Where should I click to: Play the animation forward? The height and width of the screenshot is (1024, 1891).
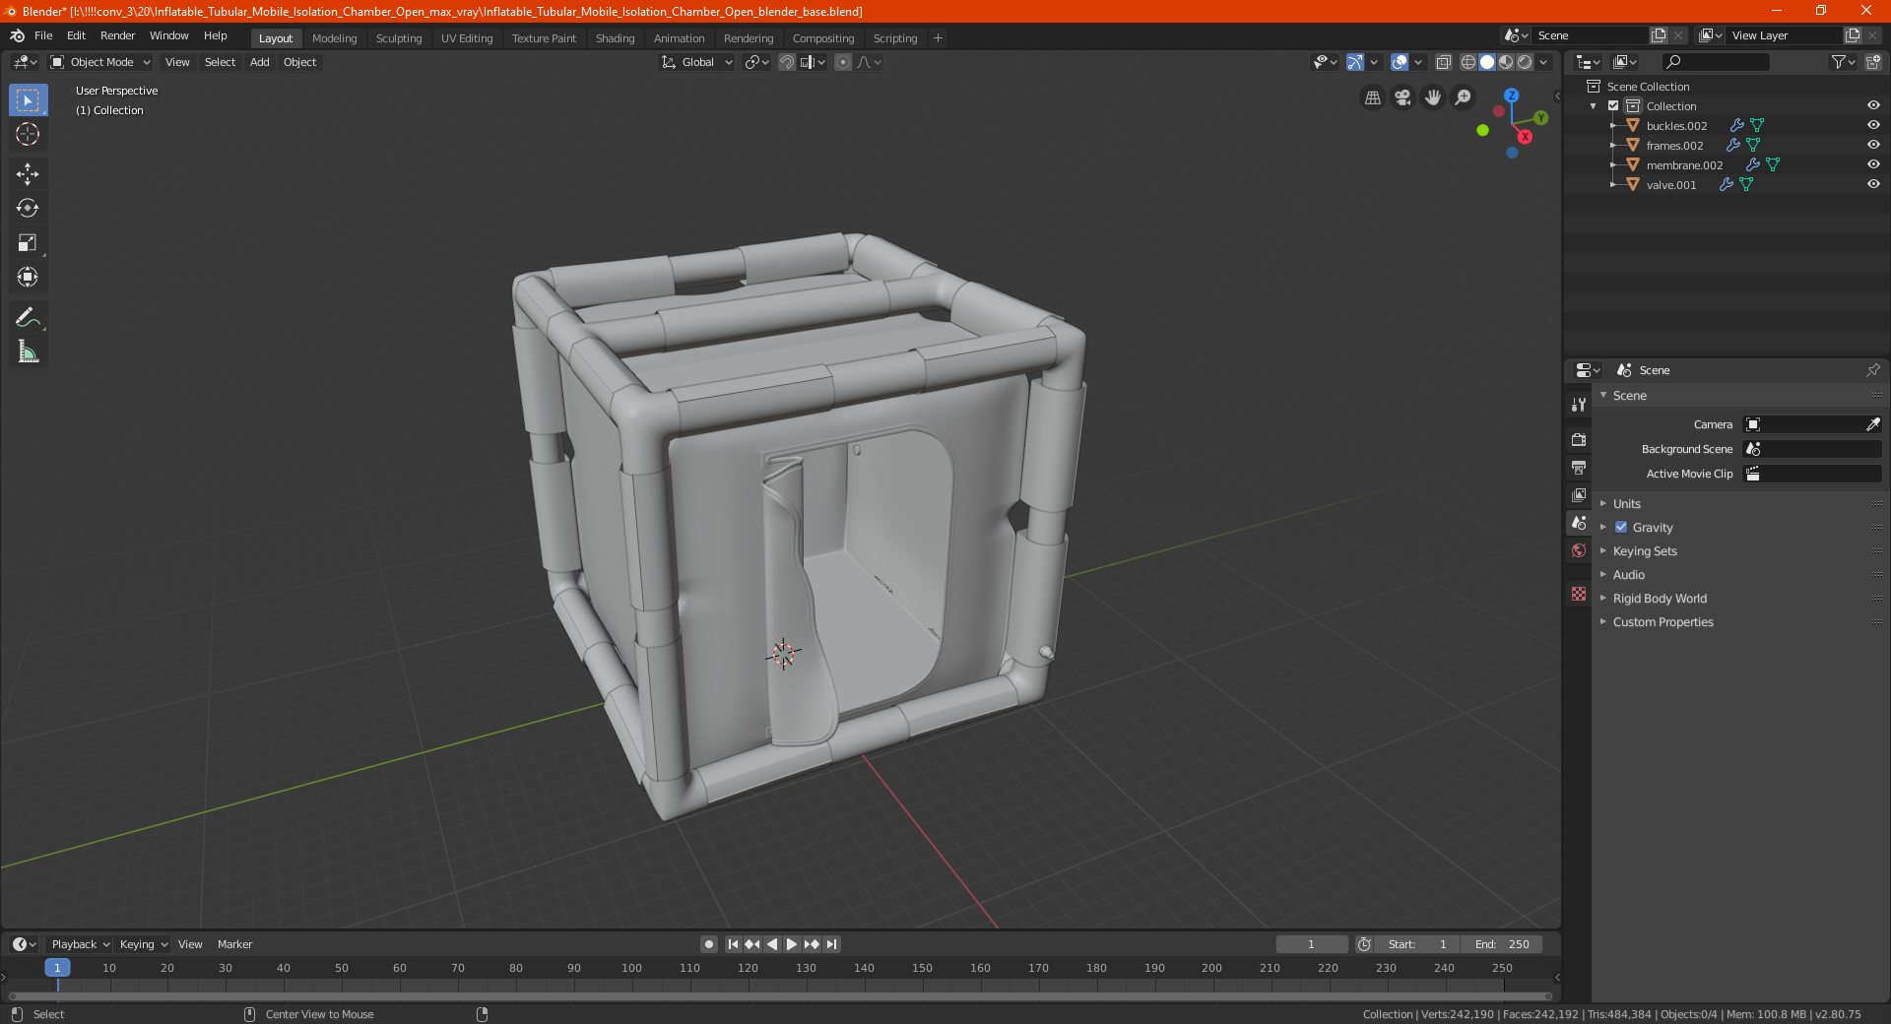[x=792, y=944]
